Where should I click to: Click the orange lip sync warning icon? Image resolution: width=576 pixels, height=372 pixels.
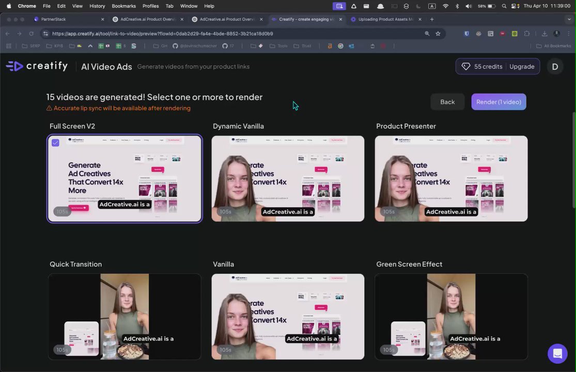[x=49, y=108]
